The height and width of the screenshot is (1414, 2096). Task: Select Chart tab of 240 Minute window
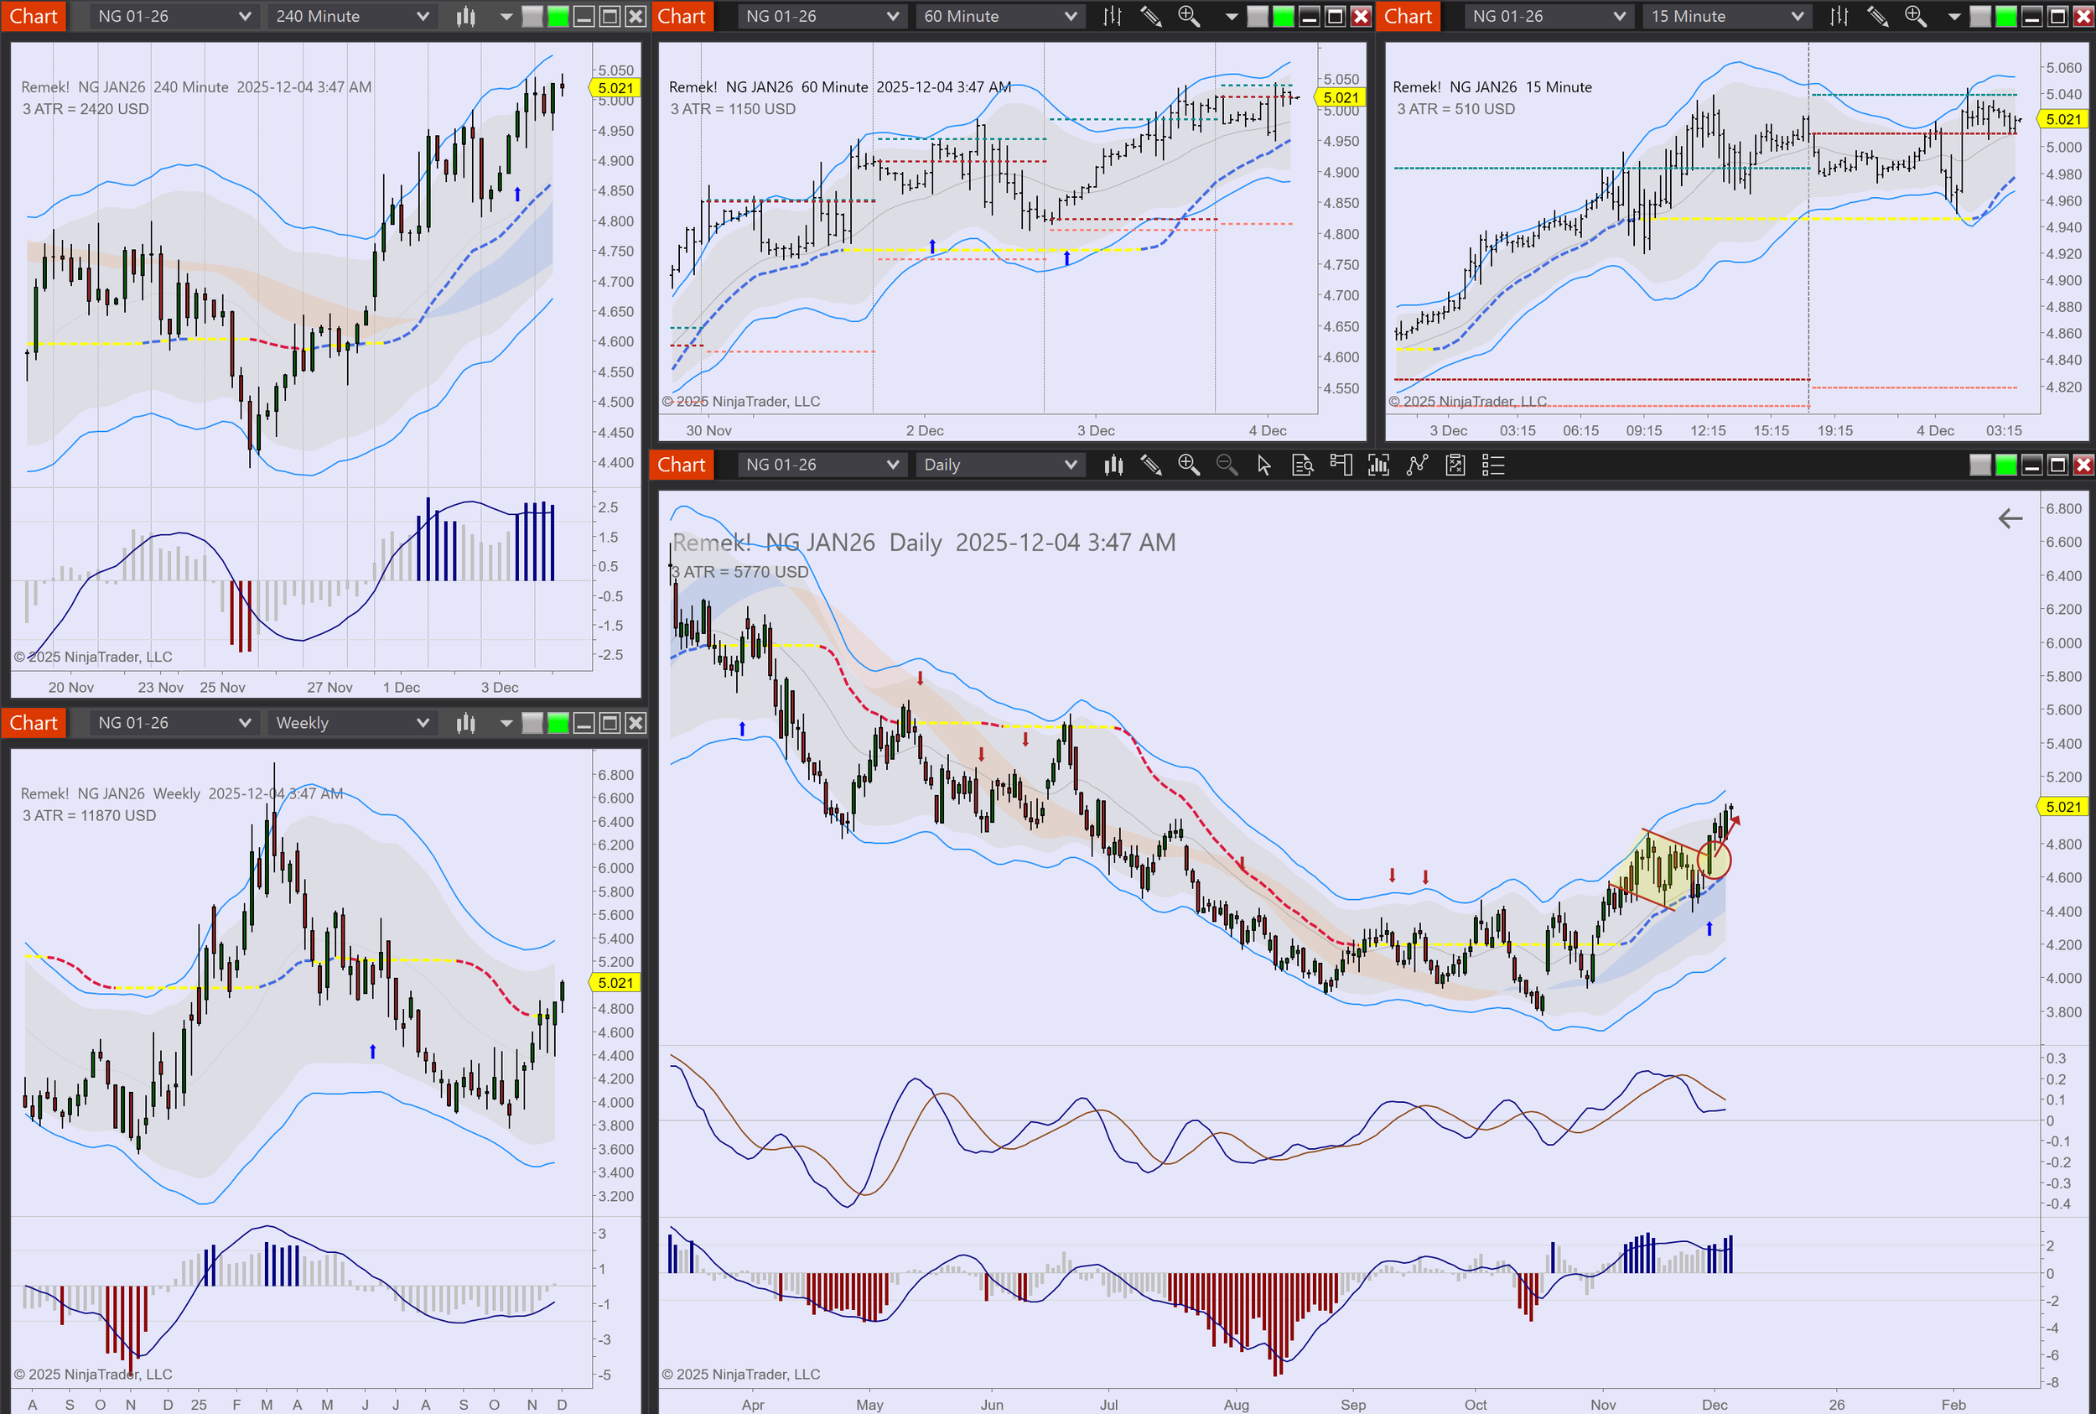34,16
